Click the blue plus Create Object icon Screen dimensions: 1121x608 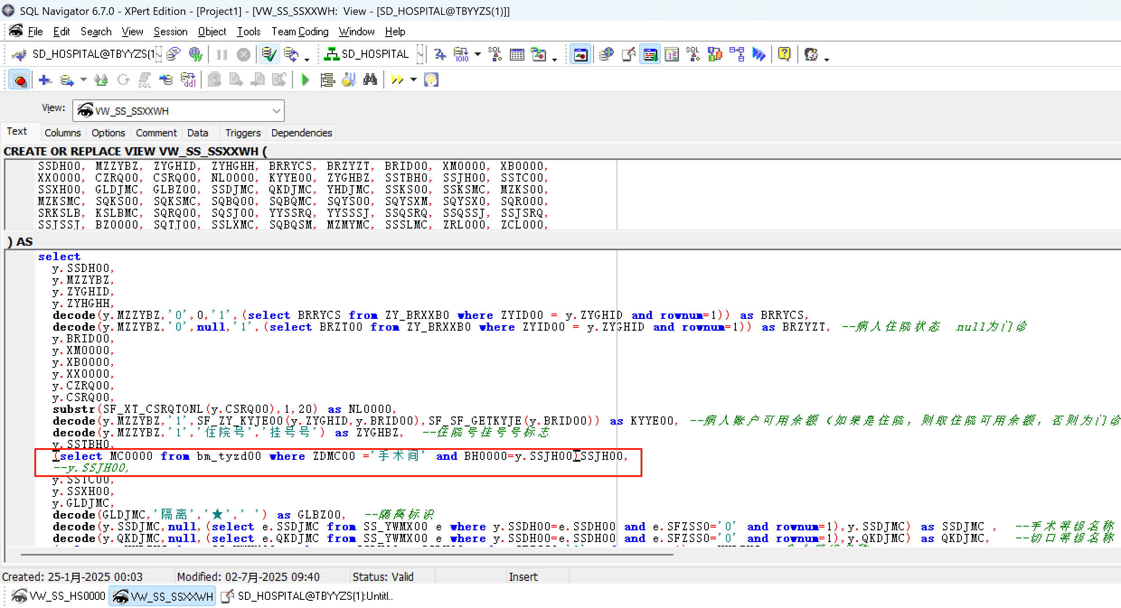pyautogui.click(x=45, y=80)
